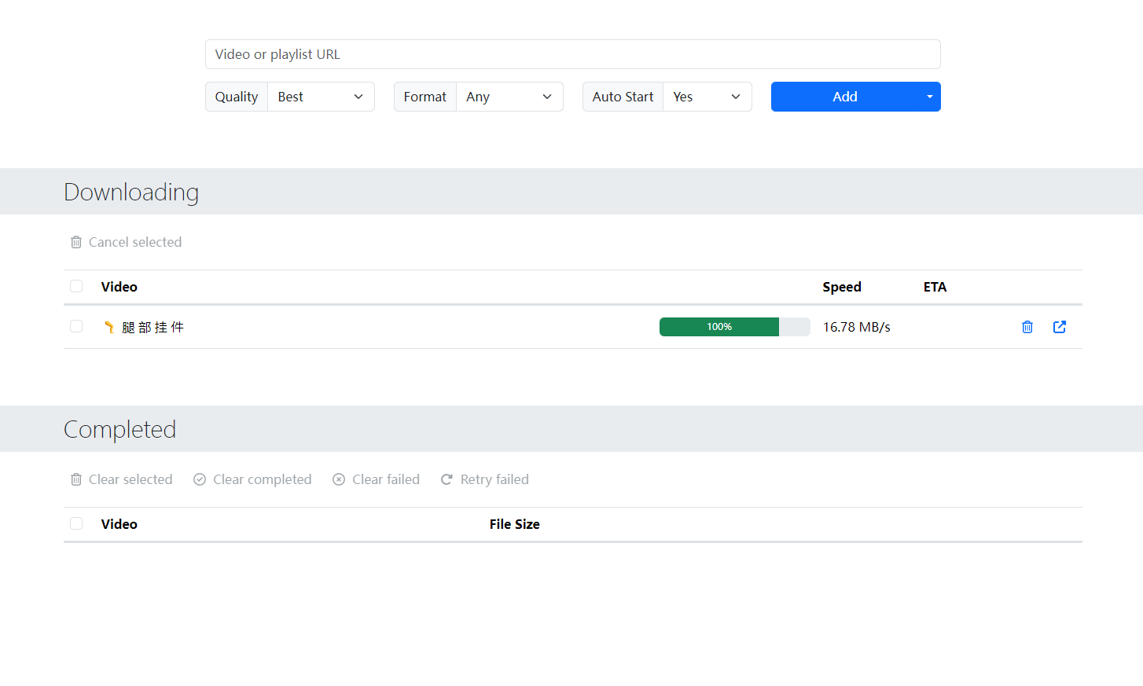The width and height of the screenshot is (1143, 686).
Task: Open the 腿部挂件 source link in a new tab
Action: [1059, 327]
